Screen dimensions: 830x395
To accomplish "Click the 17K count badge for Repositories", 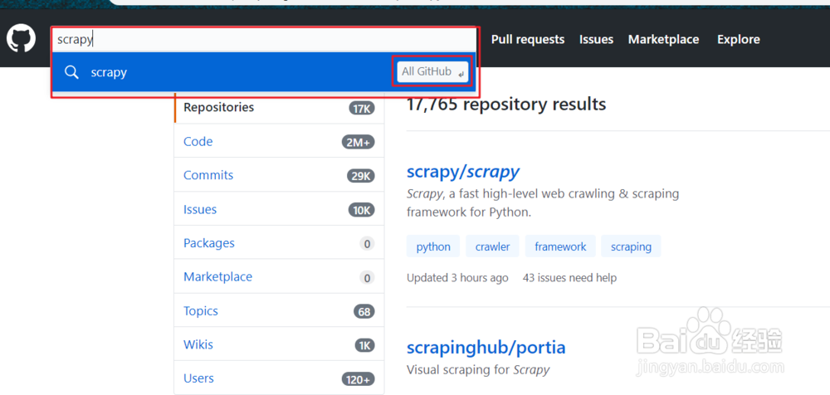I will click(362, 109).
